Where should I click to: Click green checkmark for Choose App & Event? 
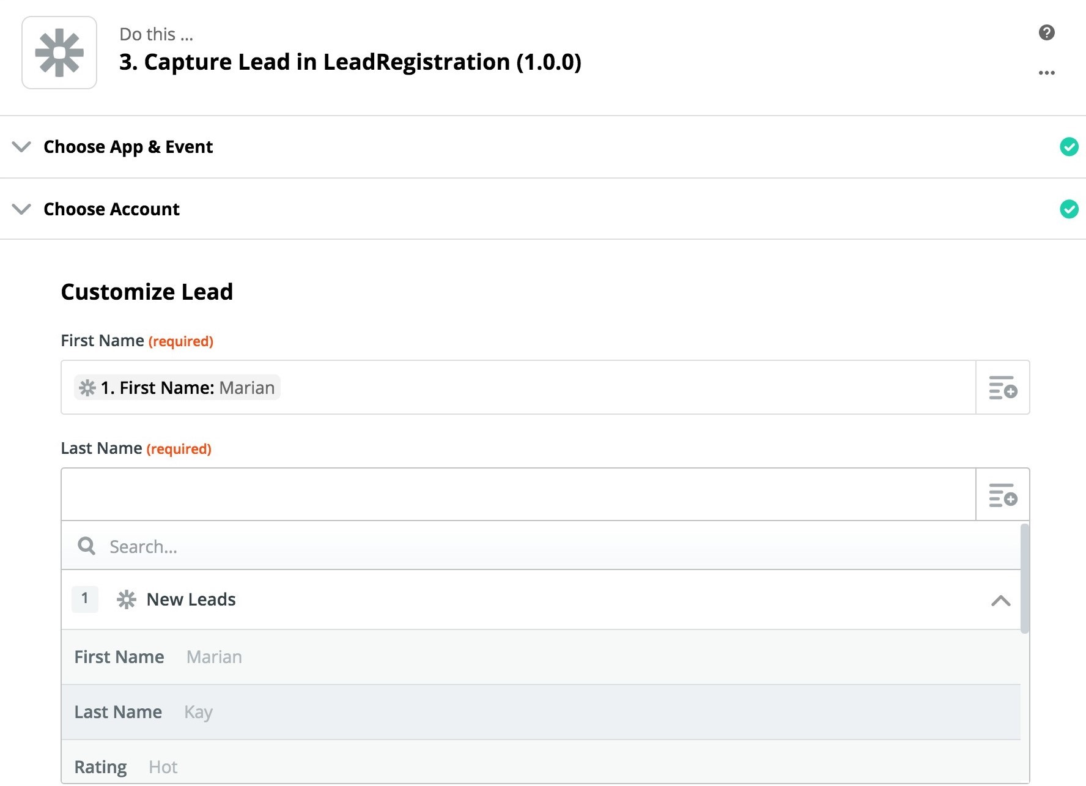click(1069, 147)
